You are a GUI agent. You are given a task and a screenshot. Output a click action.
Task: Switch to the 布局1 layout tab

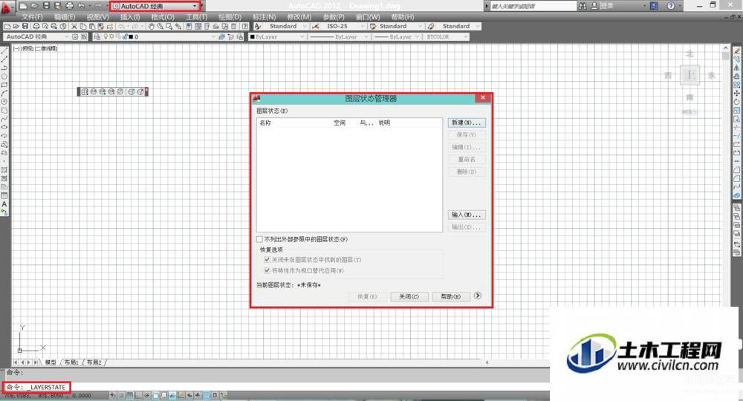click(71, 362)
